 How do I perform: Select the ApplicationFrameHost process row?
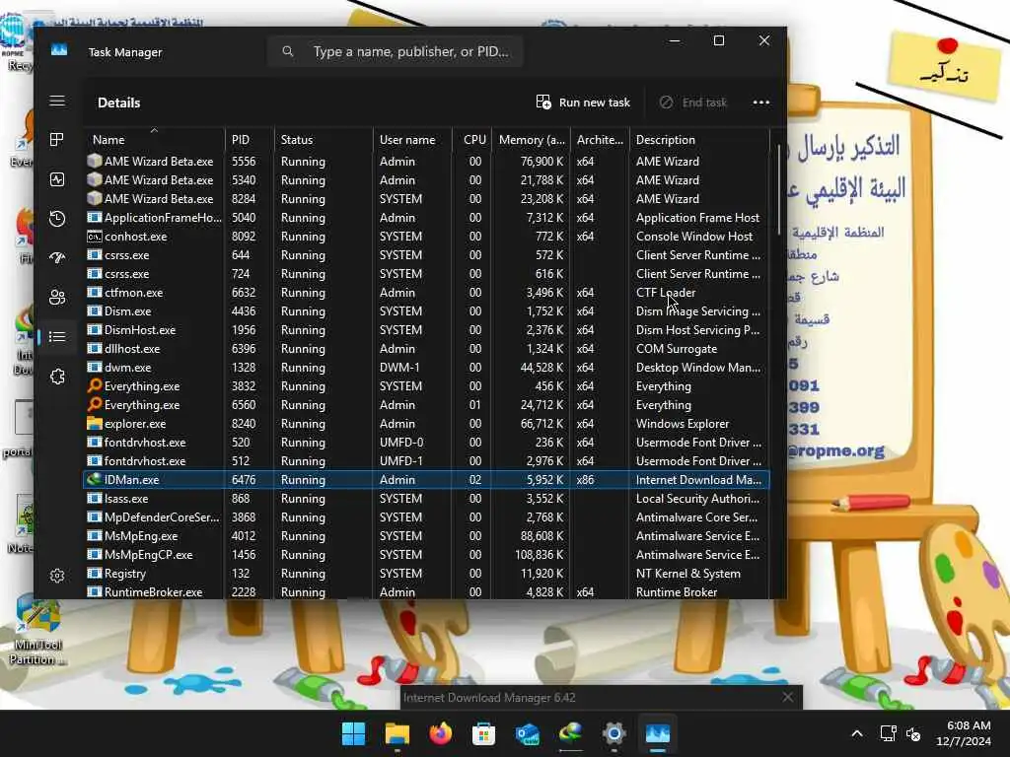coord(426,218)
